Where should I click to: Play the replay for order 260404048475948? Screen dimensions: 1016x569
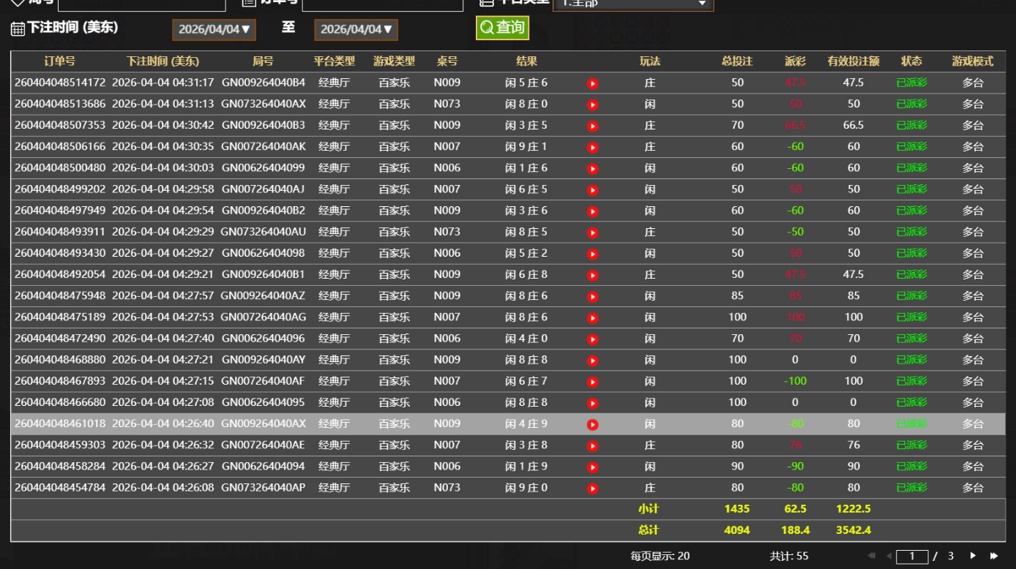click(592, 296)
